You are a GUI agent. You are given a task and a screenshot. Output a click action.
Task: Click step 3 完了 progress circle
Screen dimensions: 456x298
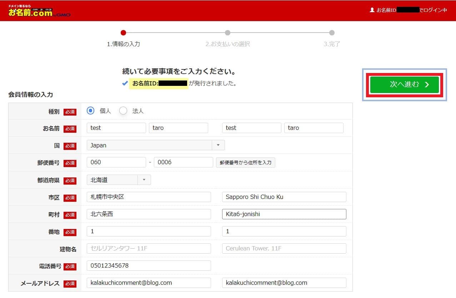coord(332,33)
